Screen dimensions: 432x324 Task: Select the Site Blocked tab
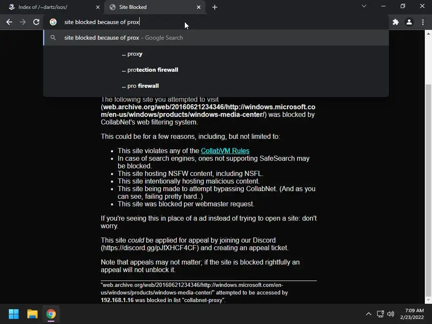tap(154, 7)
